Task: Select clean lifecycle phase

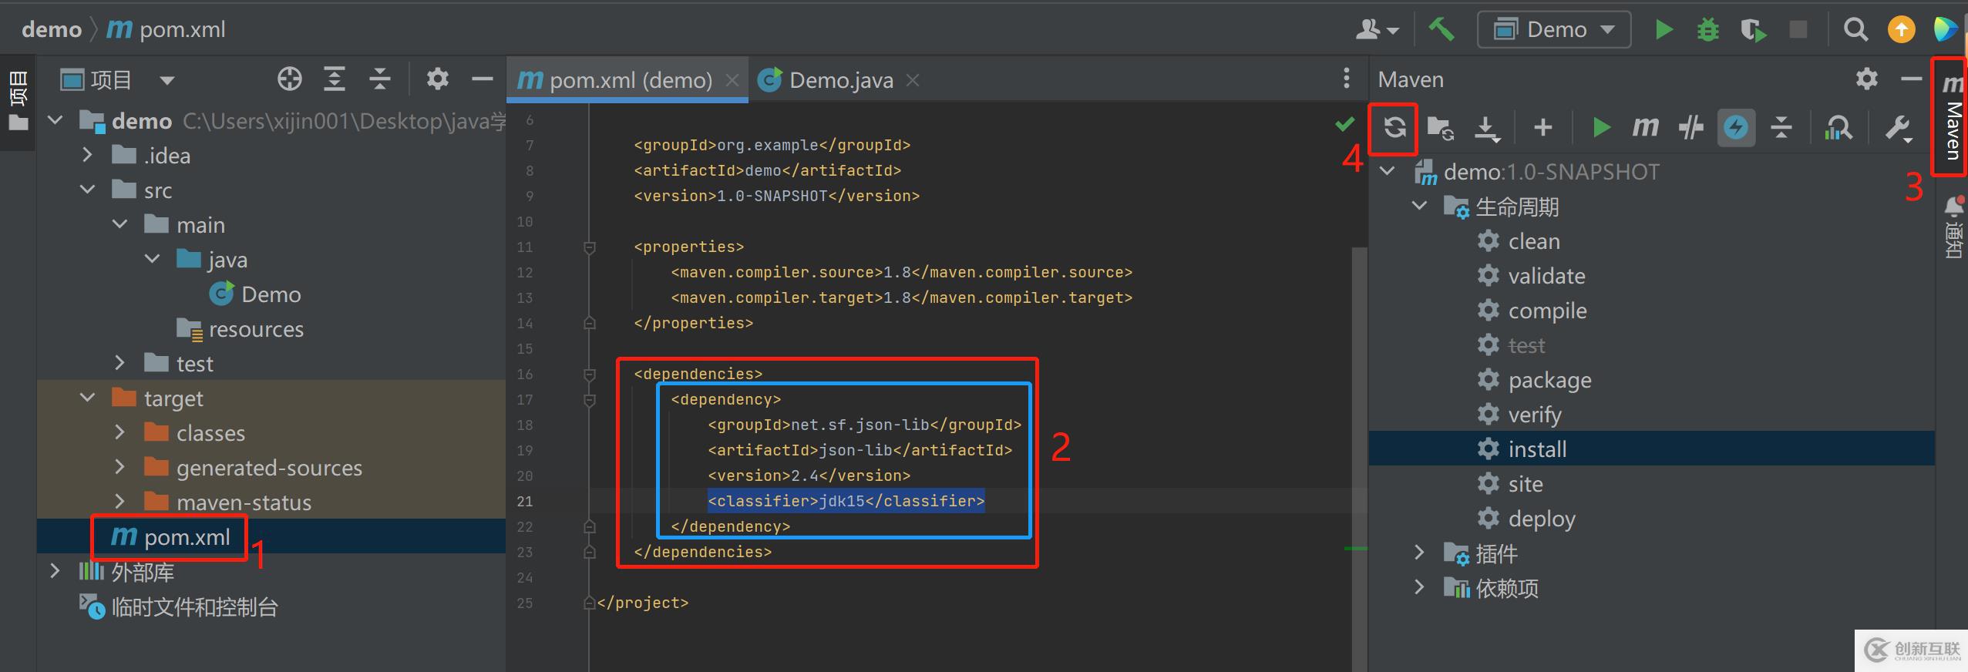Action: (1519, 241)
